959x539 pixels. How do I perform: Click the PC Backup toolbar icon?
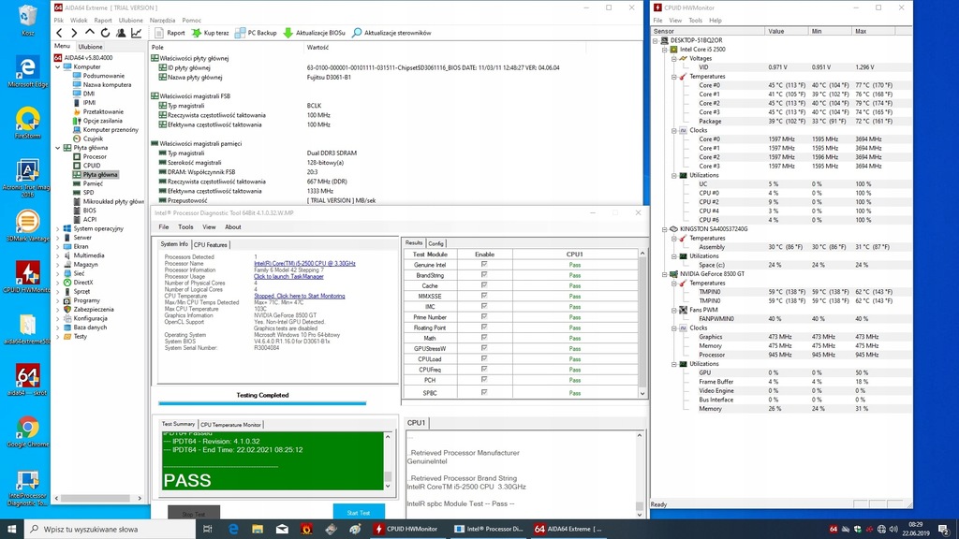240,33
